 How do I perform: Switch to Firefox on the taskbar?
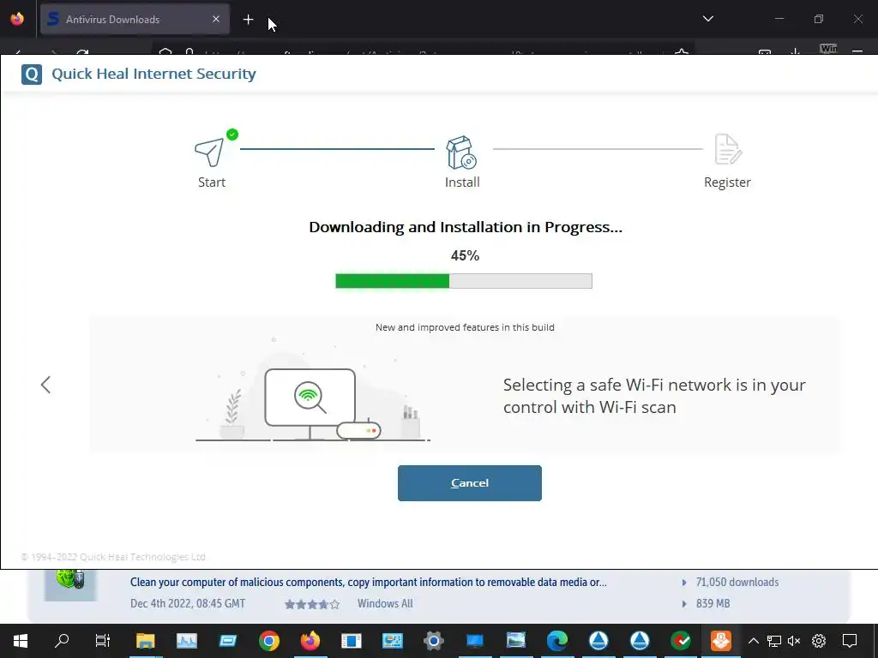pos(310,641)
